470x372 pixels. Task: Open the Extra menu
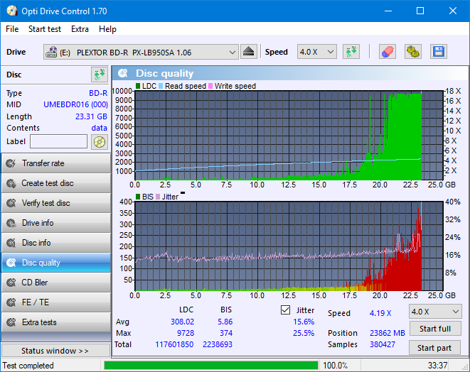point(80,29)
